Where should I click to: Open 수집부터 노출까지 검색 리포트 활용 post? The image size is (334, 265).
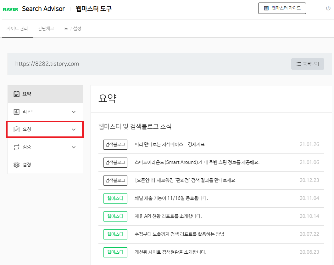pos(179,234)
